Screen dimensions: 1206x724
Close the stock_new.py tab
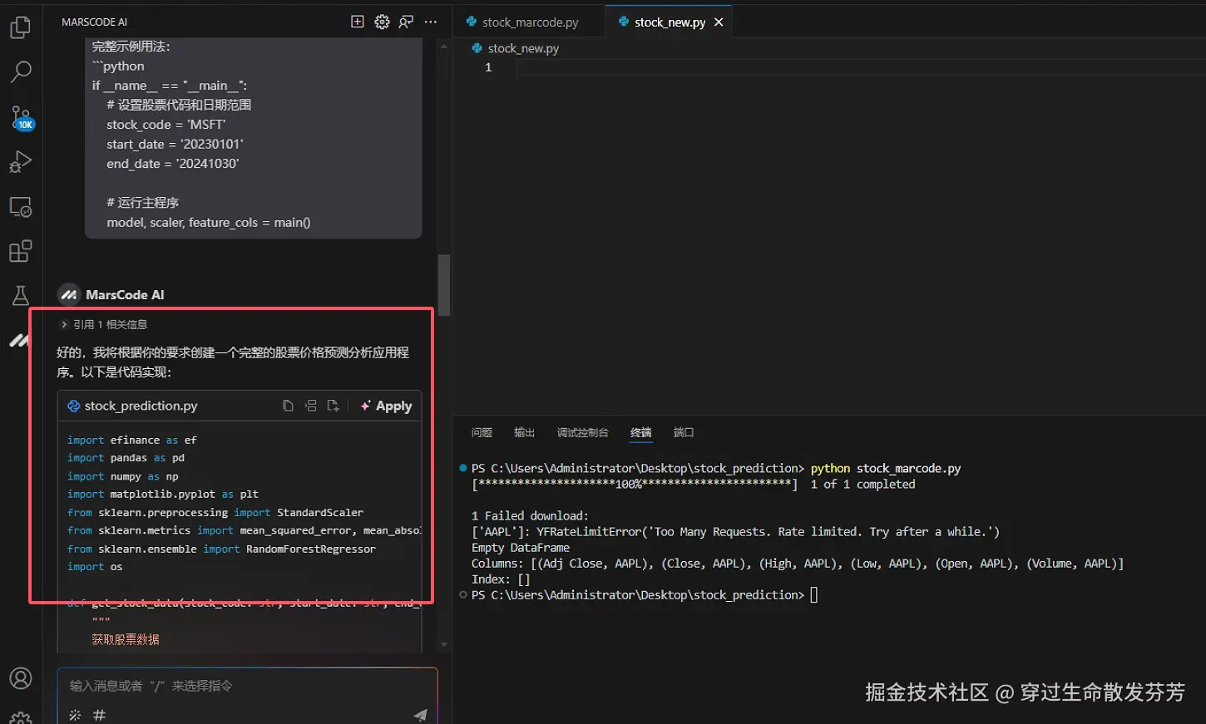coord(719,22)
